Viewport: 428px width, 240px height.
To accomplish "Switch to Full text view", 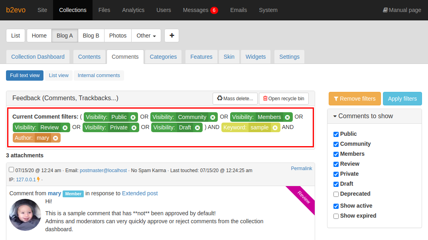I will click(x=25, y=75).
